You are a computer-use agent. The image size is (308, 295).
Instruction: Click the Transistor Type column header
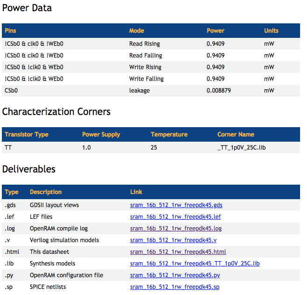[27, 135]
